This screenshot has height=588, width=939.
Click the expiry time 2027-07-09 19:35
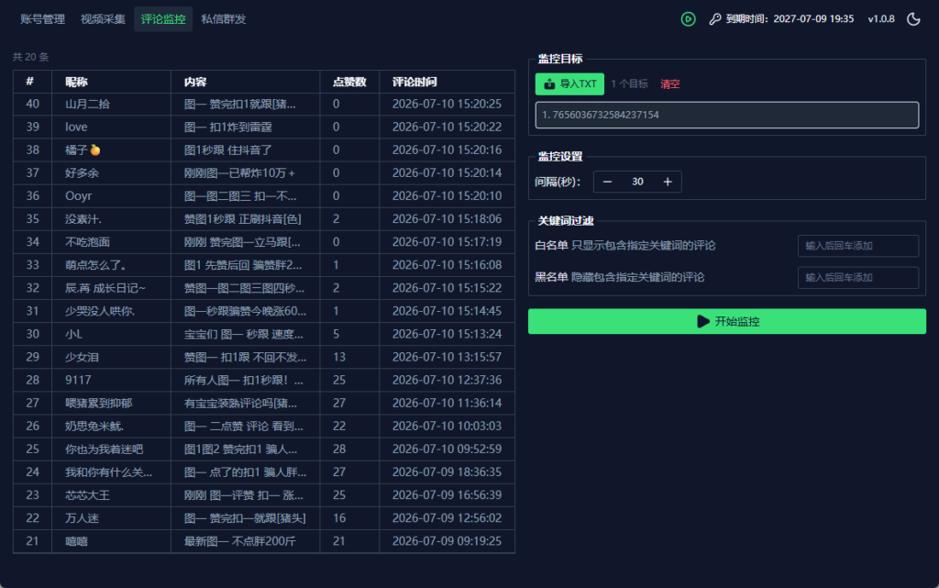tap(813, 19)
